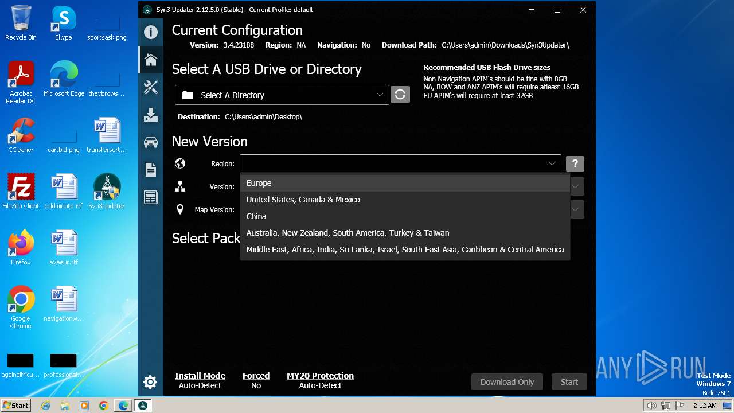
Task: Open the document log sidebar icon
Action: coord(150,170)
